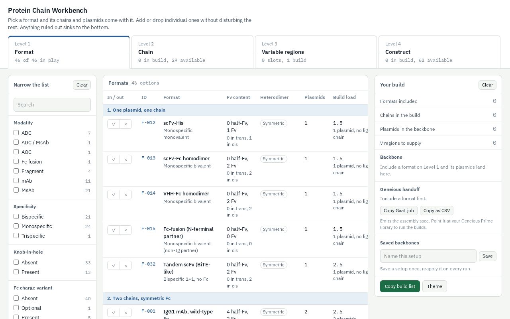Save the named backbone setup
The image size is (510, 319).
tap(487, 256)
